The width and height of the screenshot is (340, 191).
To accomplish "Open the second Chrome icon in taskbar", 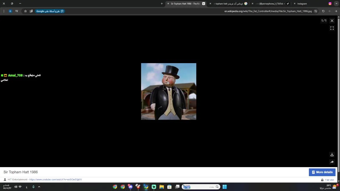I will point(123,187).
